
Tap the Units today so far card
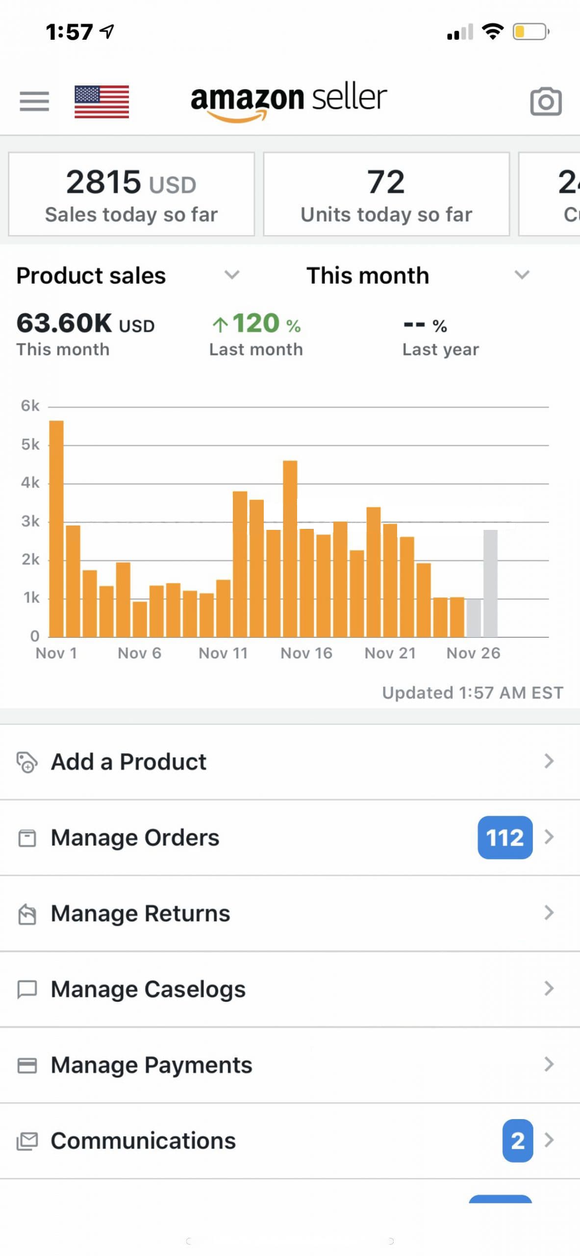(386, 194)
